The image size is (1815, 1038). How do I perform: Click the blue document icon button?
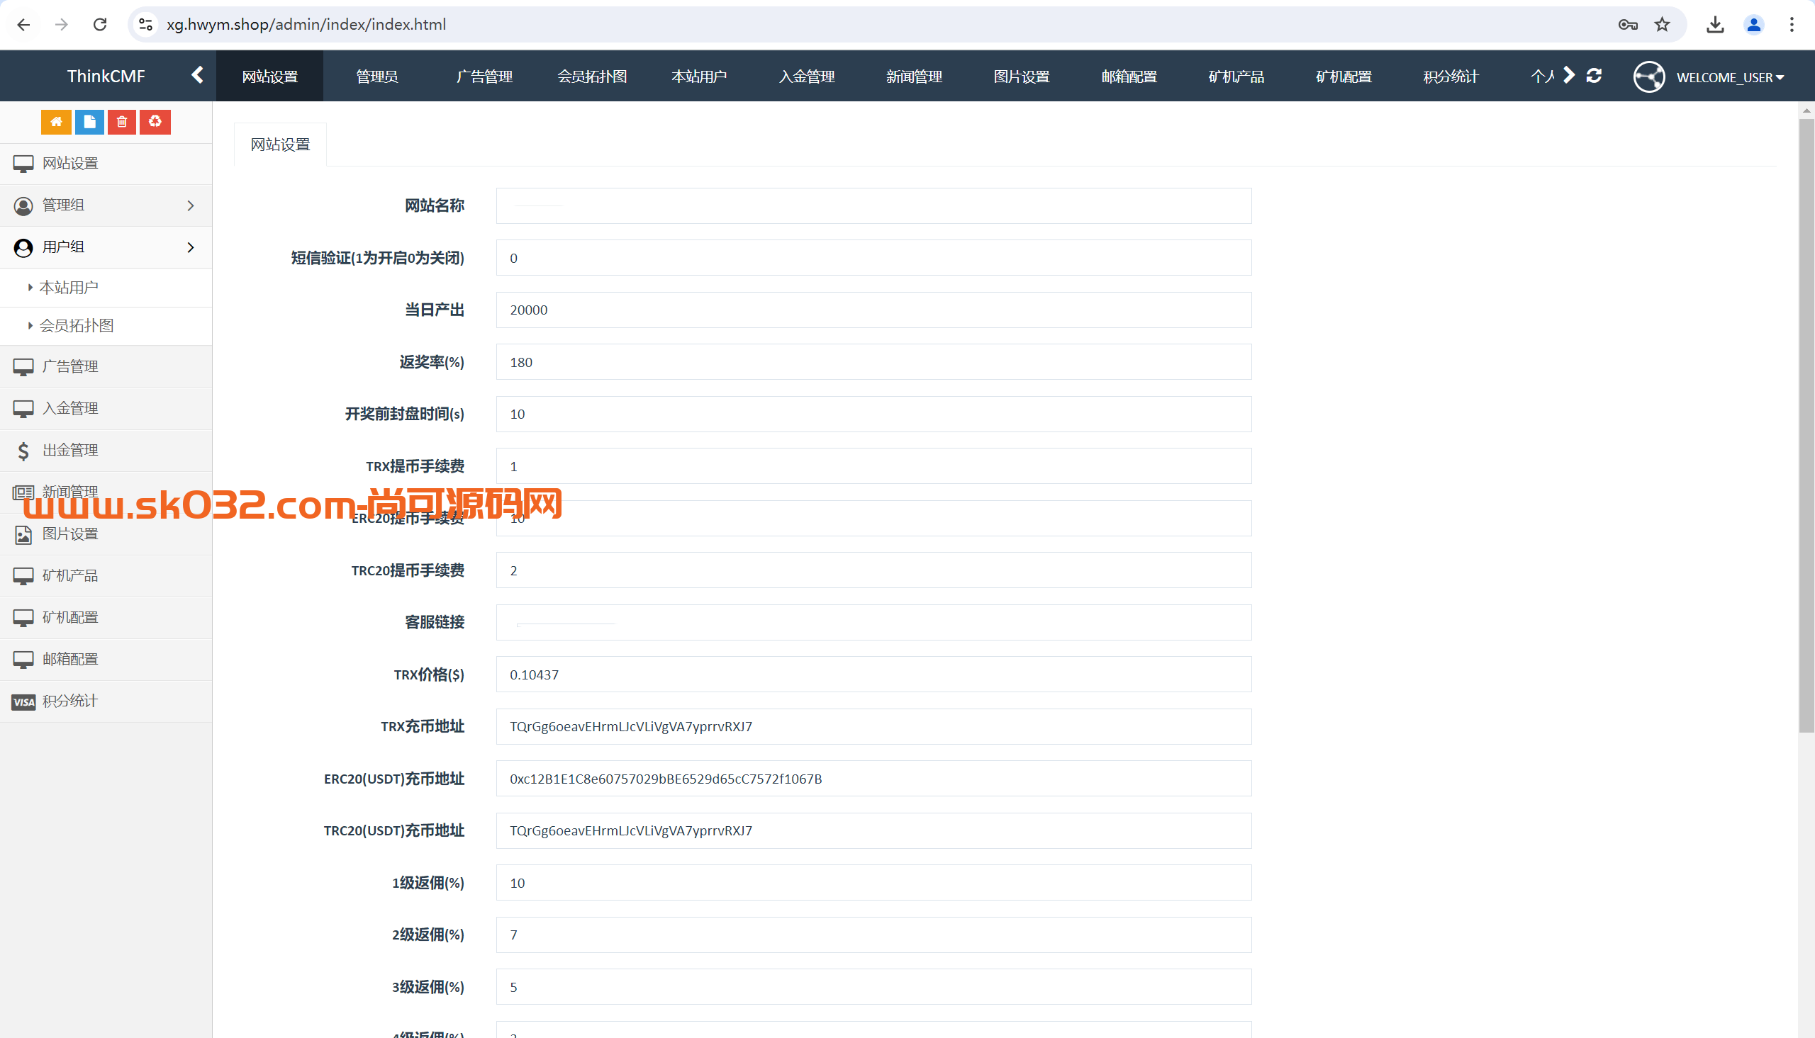point(89,122)
